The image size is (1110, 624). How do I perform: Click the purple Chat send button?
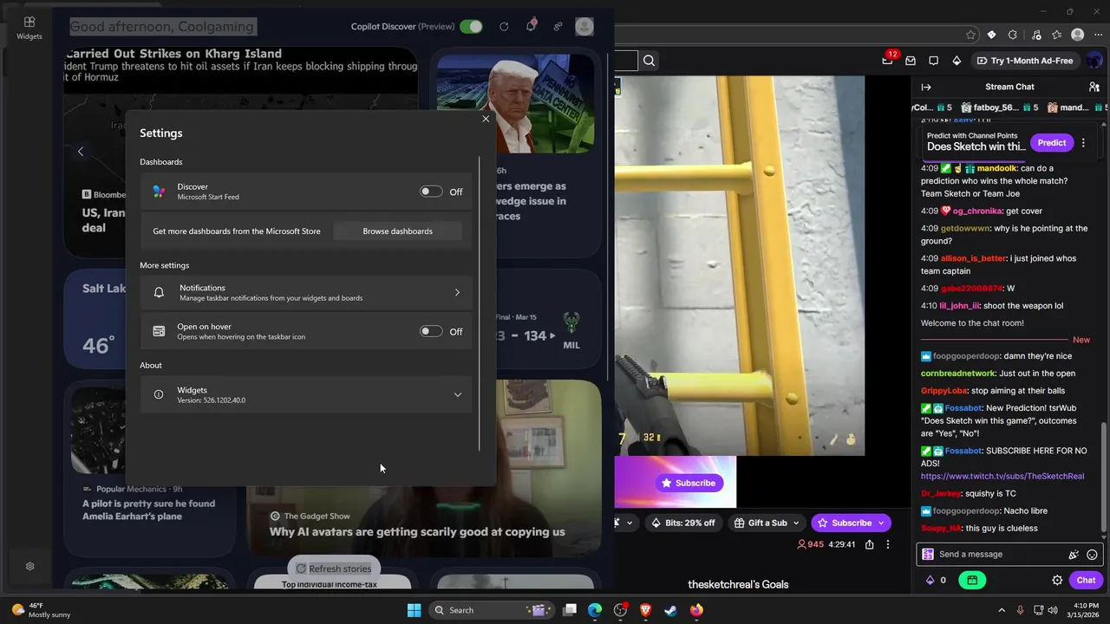click(1086, 581)
